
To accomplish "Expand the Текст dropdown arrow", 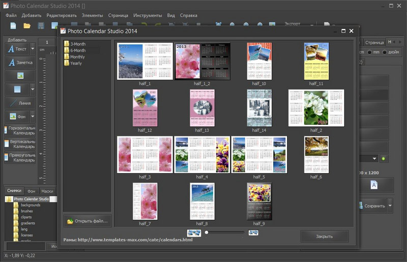I will 33,49.
